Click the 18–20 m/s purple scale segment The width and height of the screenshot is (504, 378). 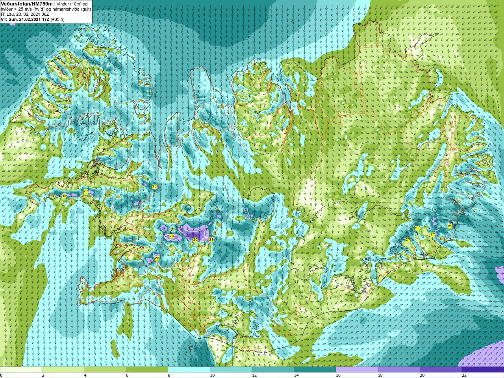click(x=399, y=370)
